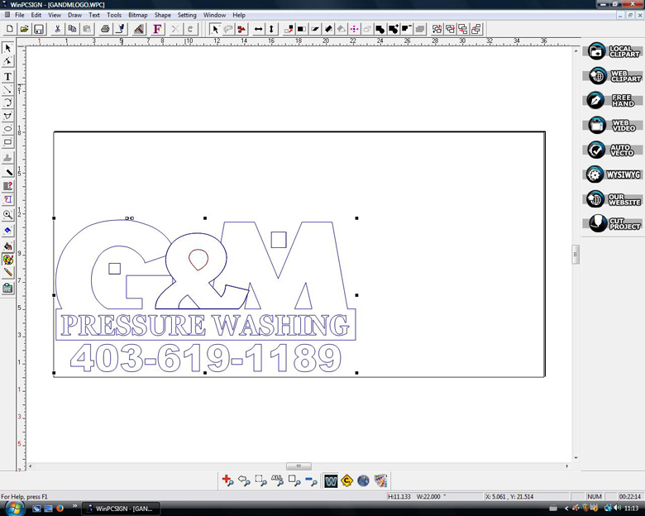This screenshot has width=645, height=516.
Task: Activate Free Hand mode
Action: pyautogui.click(x=614, y=100)
